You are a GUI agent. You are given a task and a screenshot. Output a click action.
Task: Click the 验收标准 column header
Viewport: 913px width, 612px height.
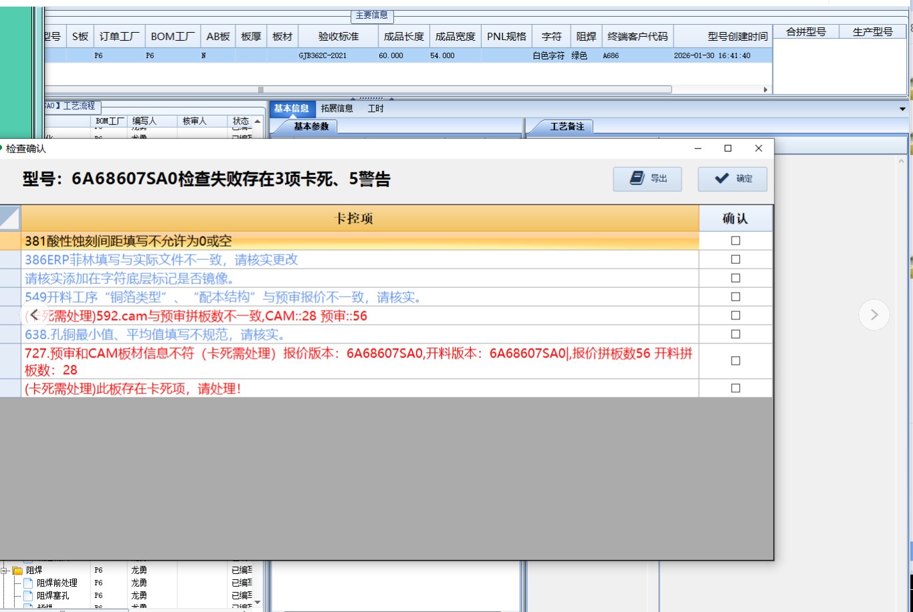(338, 37)
